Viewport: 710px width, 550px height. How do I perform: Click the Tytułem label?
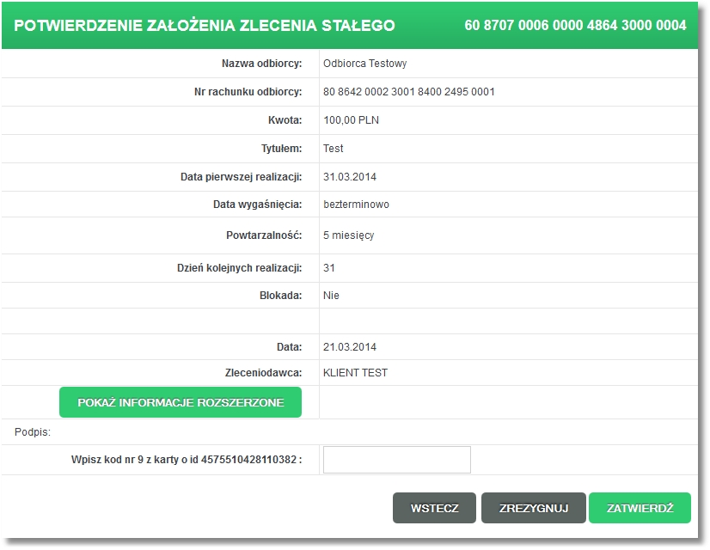(x=281, y=148)
